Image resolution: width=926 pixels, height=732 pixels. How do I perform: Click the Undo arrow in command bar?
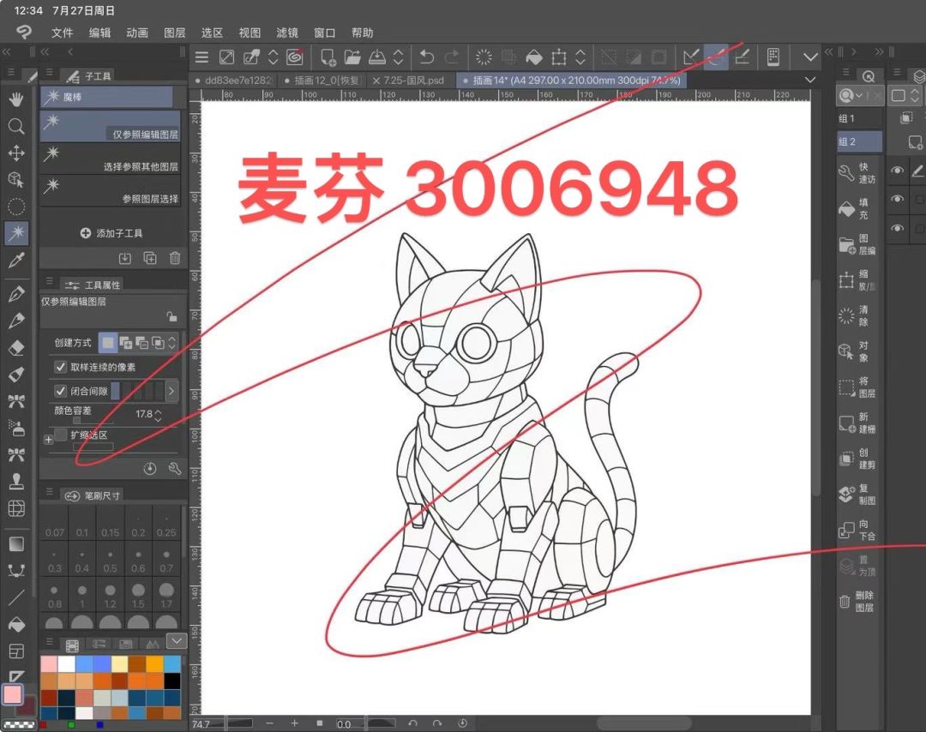426,57
